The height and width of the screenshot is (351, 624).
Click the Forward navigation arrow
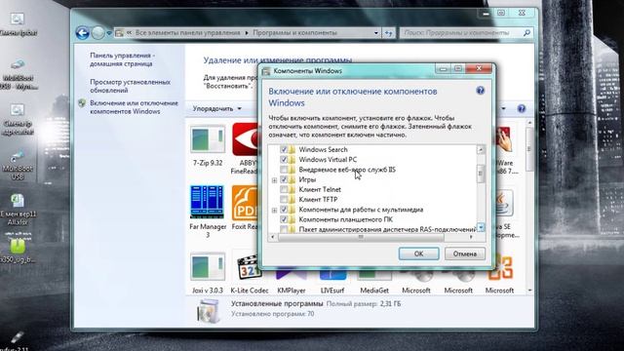point(97,32)
